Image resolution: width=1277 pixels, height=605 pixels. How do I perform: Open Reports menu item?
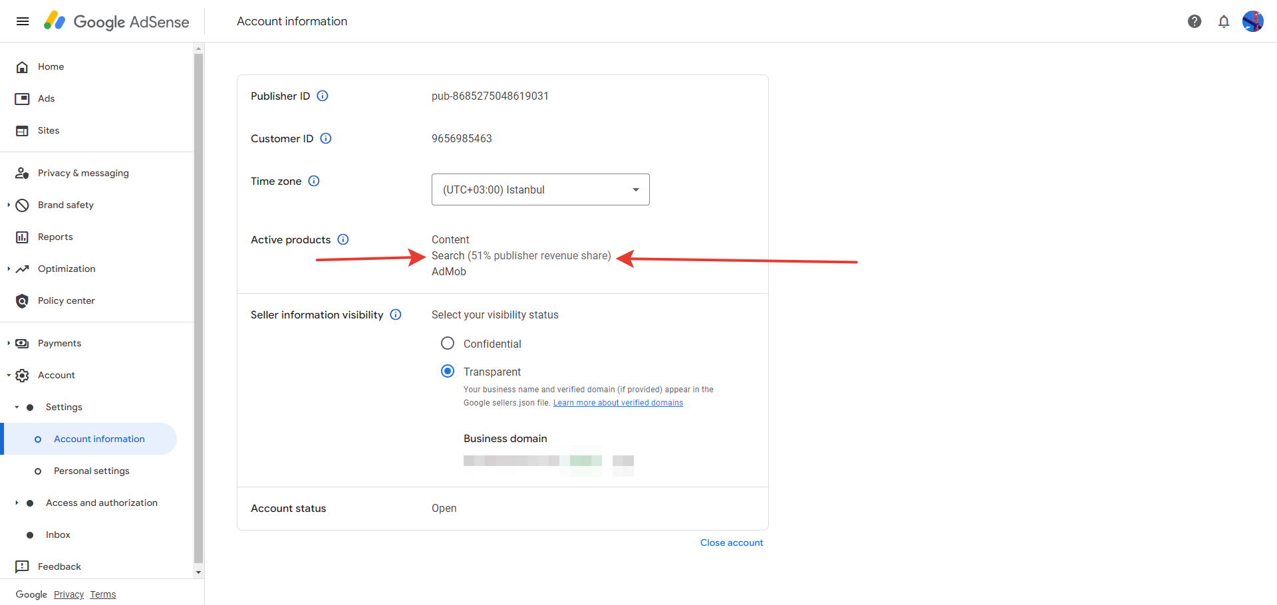click(x=55, y=237)
